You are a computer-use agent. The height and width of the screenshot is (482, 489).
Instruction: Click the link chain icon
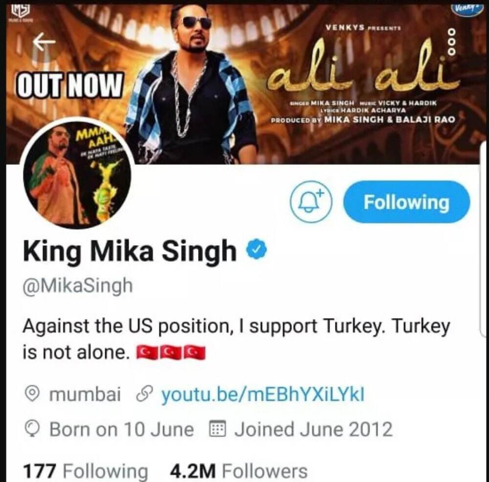coord(145,394)
